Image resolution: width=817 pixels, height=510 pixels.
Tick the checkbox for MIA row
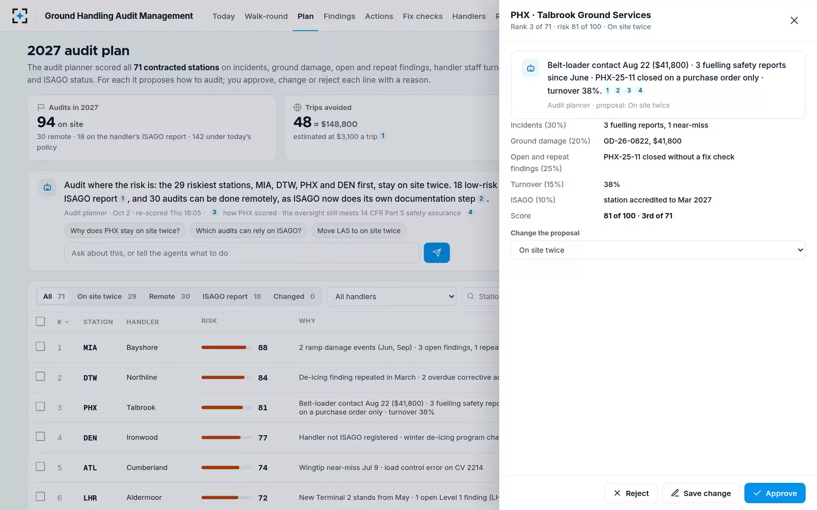[x=40, y=346]
